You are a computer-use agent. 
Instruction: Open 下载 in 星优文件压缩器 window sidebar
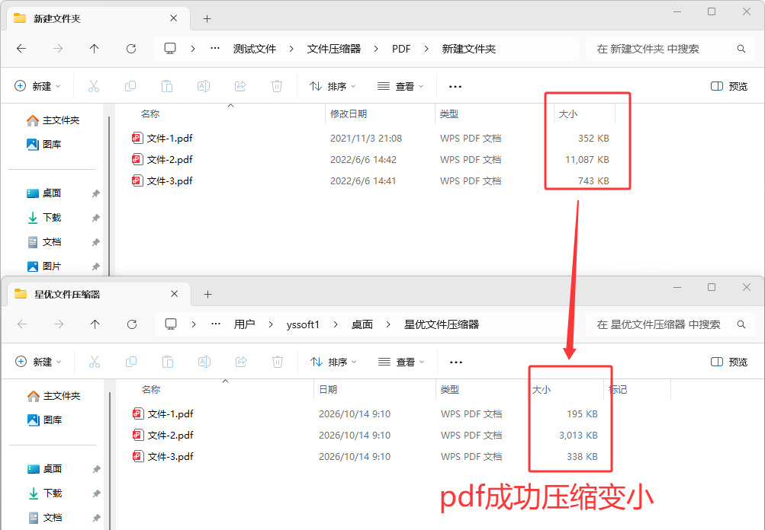[45, 493]
